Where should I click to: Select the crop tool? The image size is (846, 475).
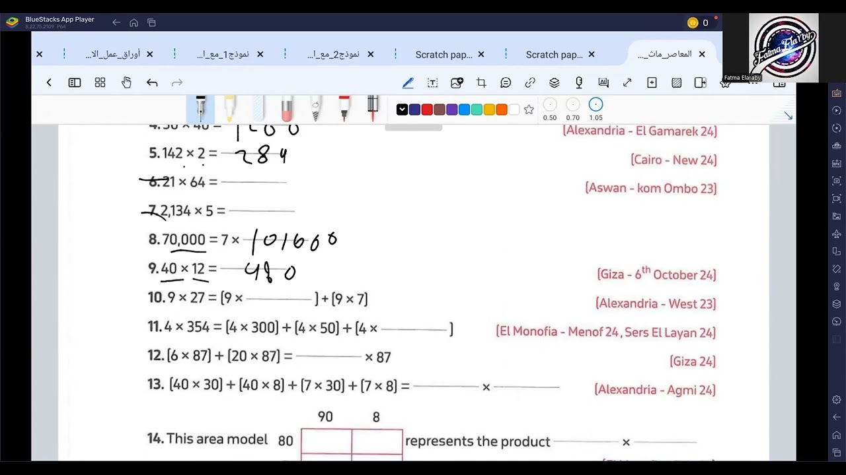pos(481,82)
